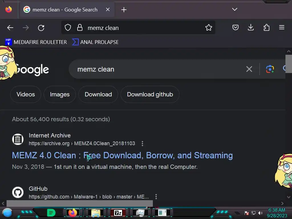Open the Start orb on the taskbar

[x=7, y=213]
